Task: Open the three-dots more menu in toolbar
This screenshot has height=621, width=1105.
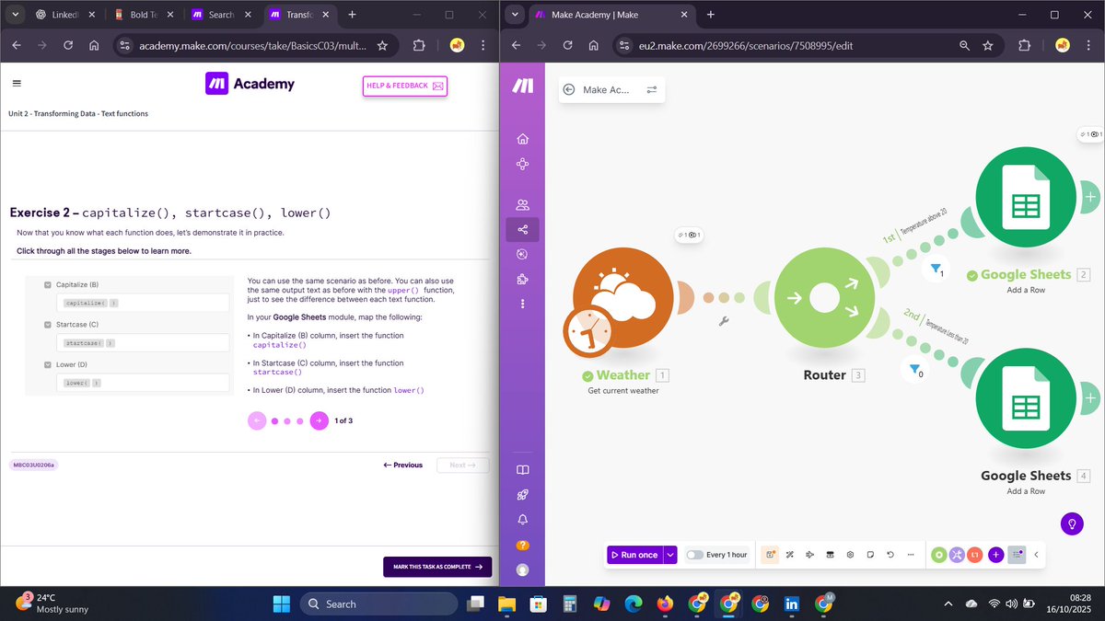Action: pyautogui.click(x=911, y=555)
